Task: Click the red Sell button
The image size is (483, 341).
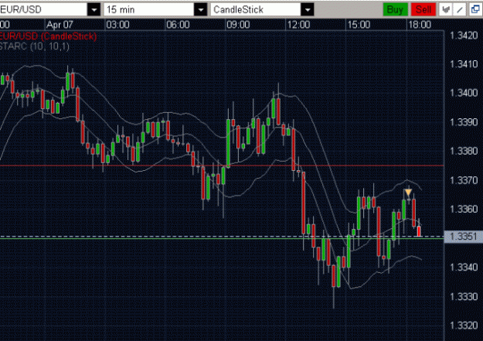Action: coord(423,9)
